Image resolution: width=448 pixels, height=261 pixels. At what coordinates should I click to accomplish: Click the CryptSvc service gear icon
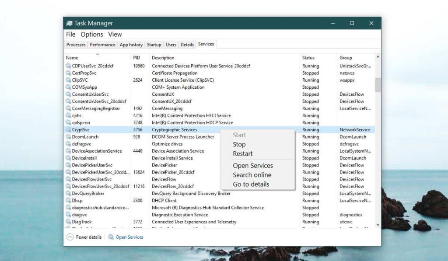point(68,129)
